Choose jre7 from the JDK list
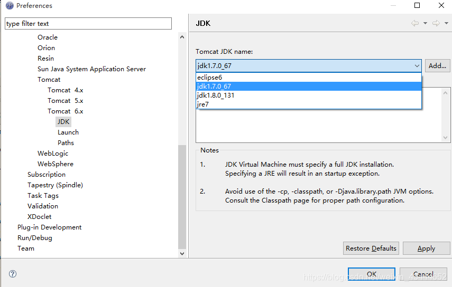The width and height of the screenshot is (452, 287). click(308, 104)
